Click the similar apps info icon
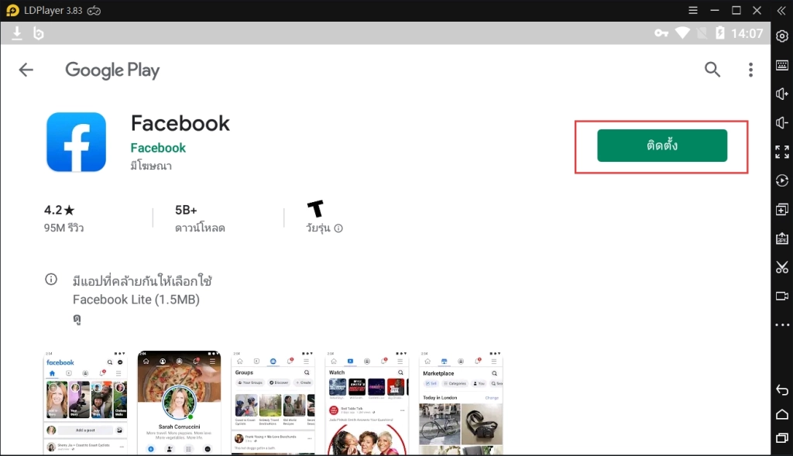The height and width of the screenshot is (456, 793). pyautogui.click(x=51, y=279)
